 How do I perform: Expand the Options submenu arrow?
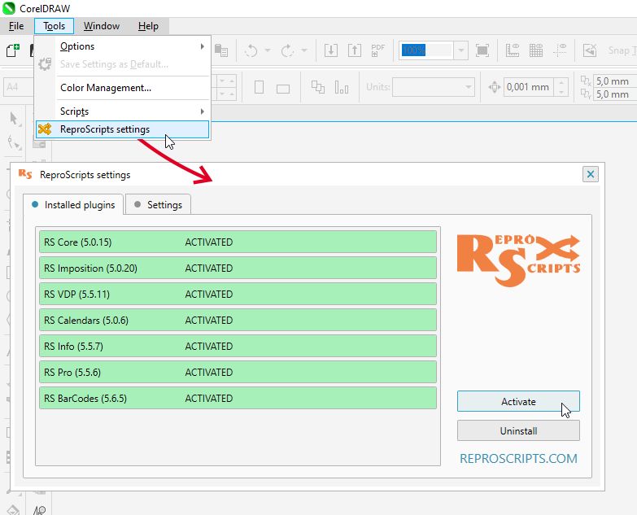coord(203,46)
